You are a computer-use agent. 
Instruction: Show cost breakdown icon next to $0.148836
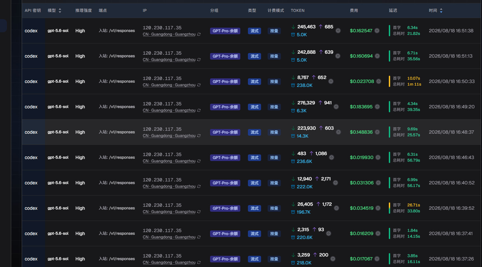(x=377, y=132)
